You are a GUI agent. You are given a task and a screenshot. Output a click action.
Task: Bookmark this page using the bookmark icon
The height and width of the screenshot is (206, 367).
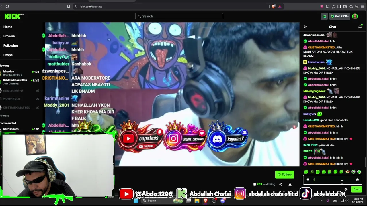coord(68,7)
